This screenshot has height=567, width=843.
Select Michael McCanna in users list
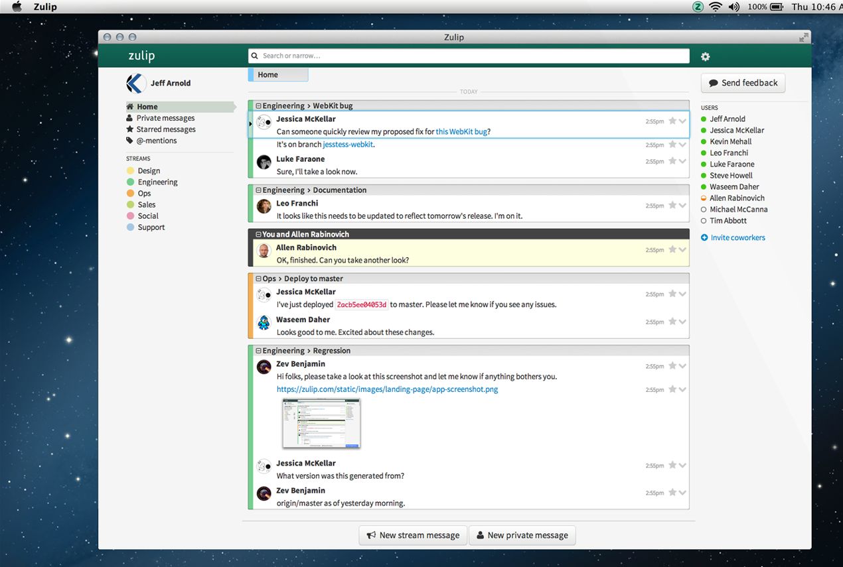(738, 209)
